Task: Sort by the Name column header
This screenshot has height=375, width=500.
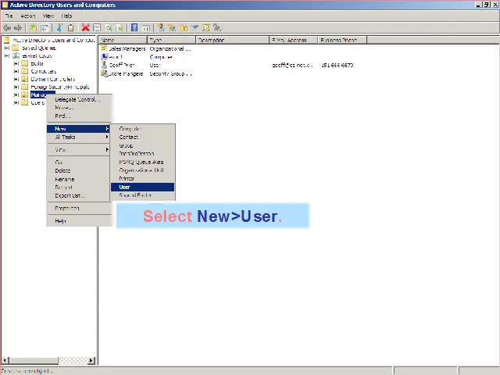Action: (123, 40)
